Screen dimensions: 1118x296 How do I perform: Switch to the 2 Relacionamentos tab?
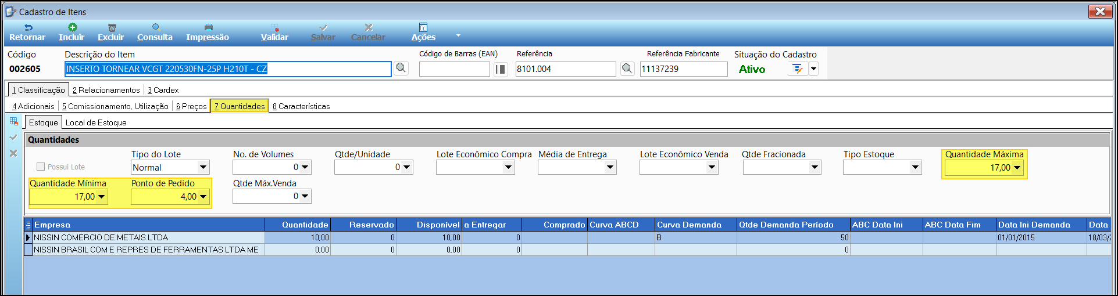coord(106,90)
